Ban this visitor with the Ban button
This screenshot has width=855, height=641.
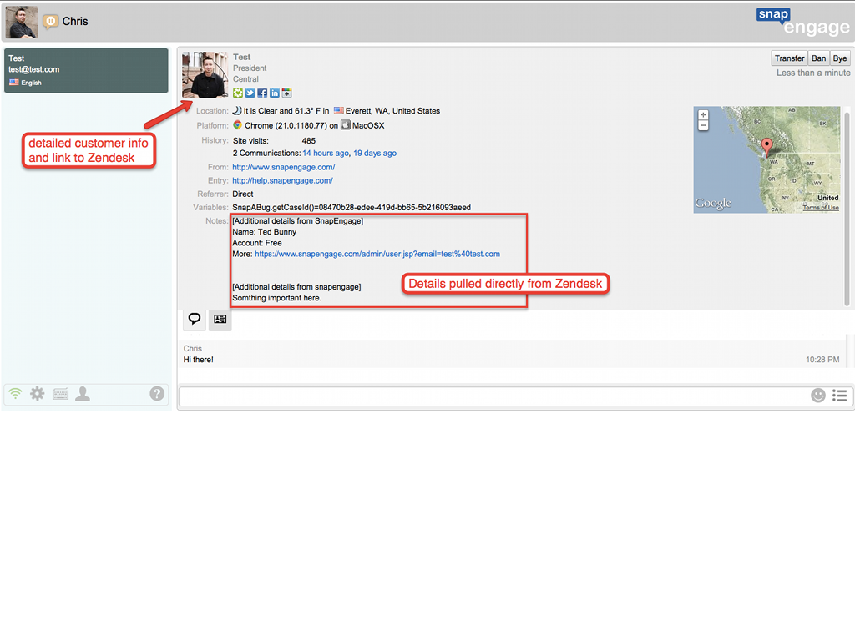(819, 58)
